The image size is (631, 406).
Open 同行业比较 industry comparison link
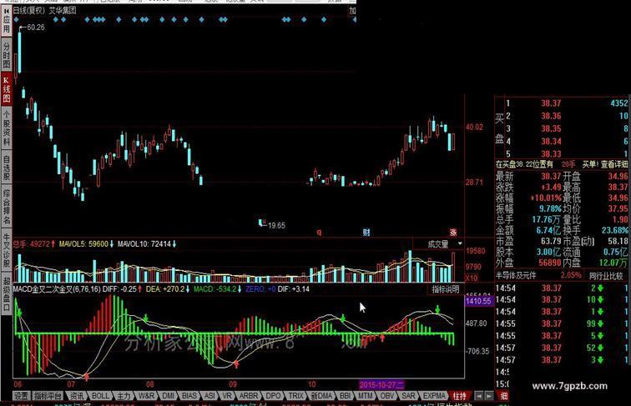(x=605, y=276)
